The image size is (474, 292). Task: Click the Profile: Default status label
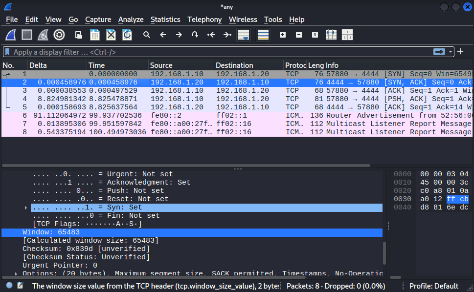pos(433,286)
